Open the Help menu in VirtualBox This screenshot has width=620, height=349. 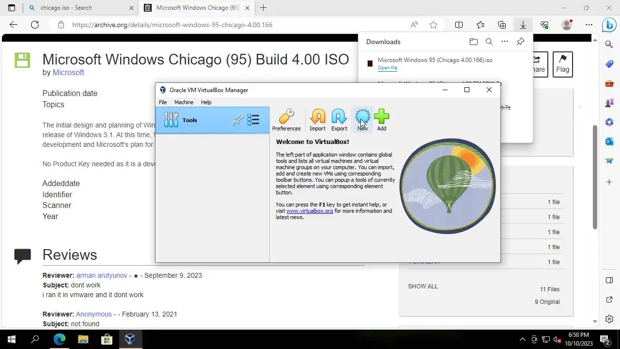(206, 102)
